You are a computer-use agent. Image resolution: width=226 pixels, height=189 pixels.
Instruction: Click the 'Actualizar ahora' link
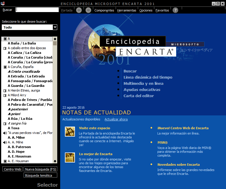116,119
